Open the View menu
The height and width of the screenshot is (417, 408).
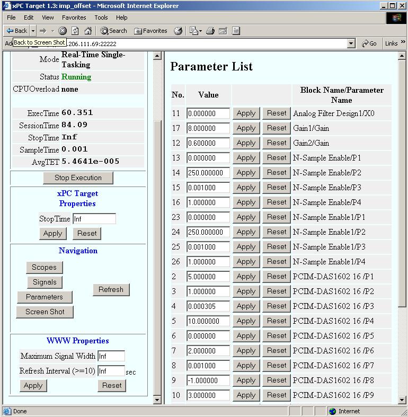[48, 17]
